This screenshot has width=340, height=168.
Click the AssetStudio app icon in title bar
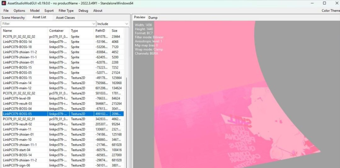pos(3,3)
